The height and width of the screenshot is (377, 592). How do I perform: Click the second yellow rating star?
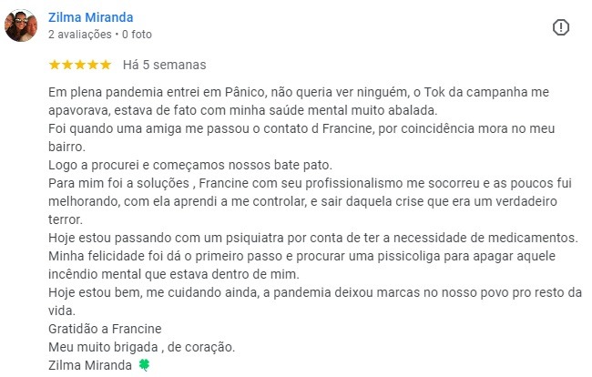coord(67,65)
